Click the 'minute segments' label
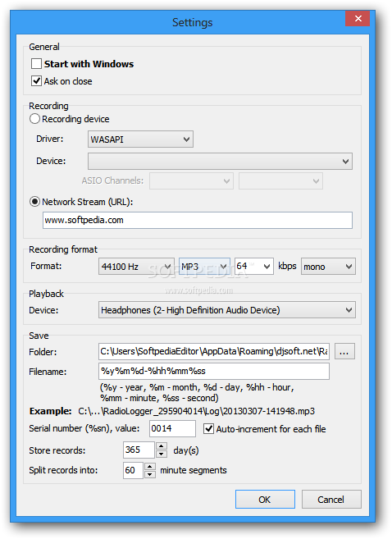Viewport: 392px width, 539px height. click(194, 470)
